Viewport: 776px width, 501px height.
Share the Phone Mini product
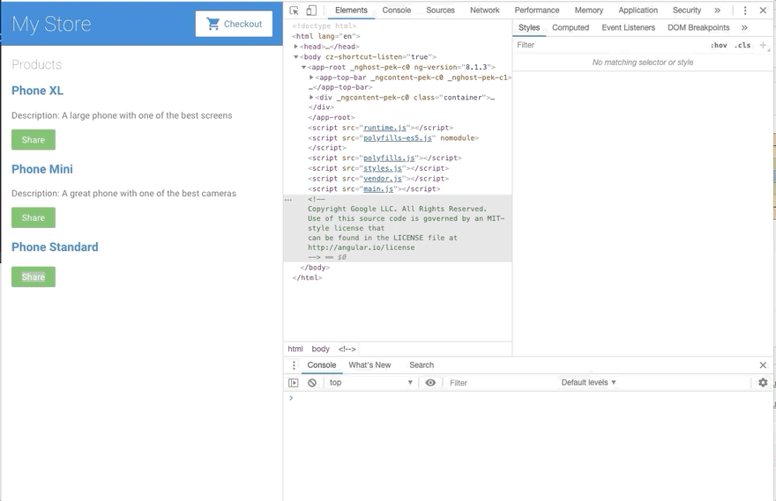tap(34, 217)
